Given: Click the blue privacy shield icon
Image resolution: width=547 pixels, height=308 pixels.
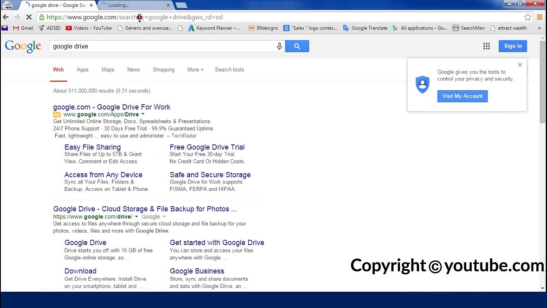Looking at the screenshot, I should click(422, 84).
